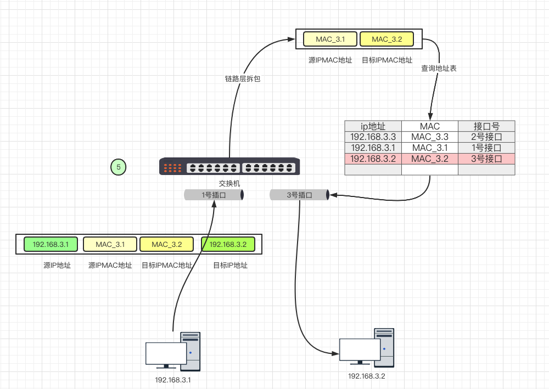Viewport: 549px width, 389px height.
Task: Select the 1号插口 port cylinder
Action: [x=214, y=195]
